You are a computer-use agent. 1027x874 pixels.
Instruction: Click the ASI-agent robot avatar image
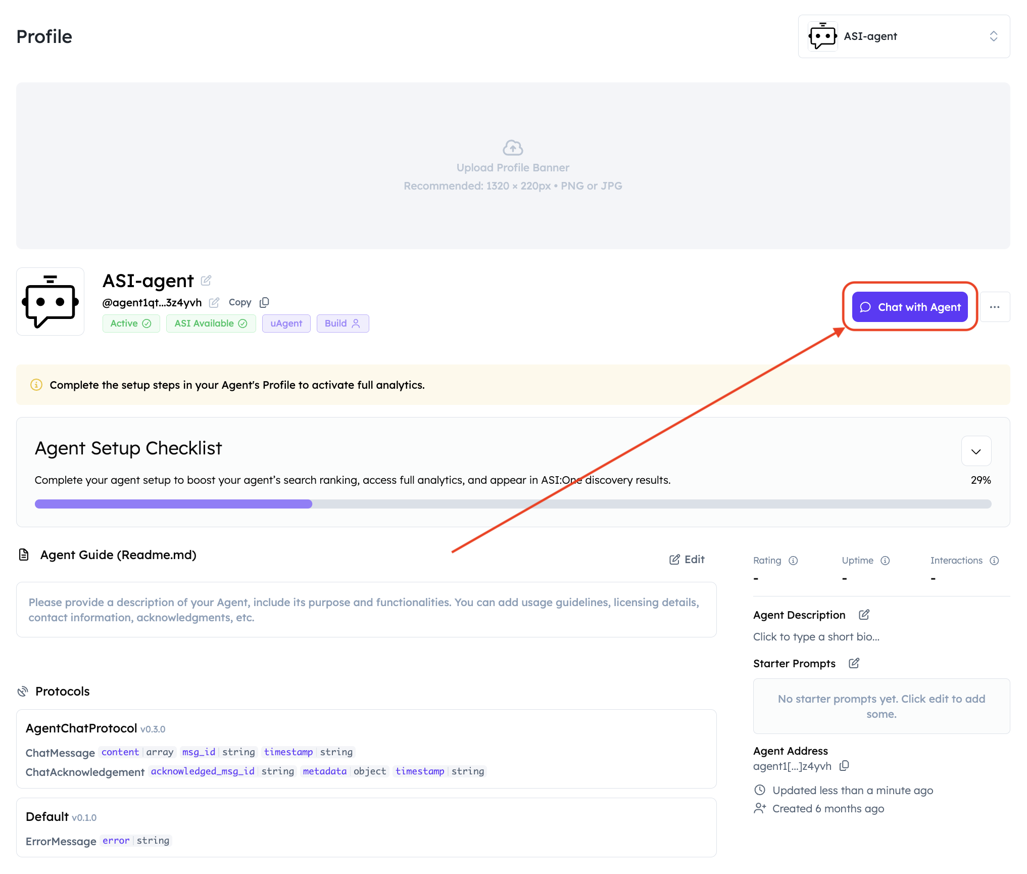click(x=50, y=301)
